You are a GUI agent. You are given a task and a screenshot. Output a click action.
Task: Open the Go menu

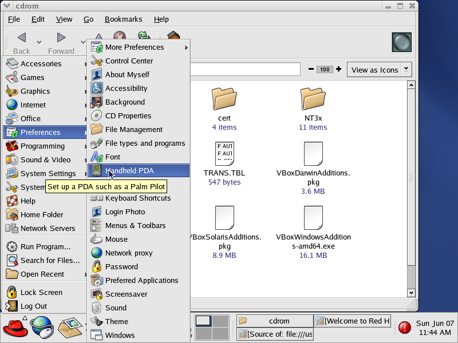point(89,19)
